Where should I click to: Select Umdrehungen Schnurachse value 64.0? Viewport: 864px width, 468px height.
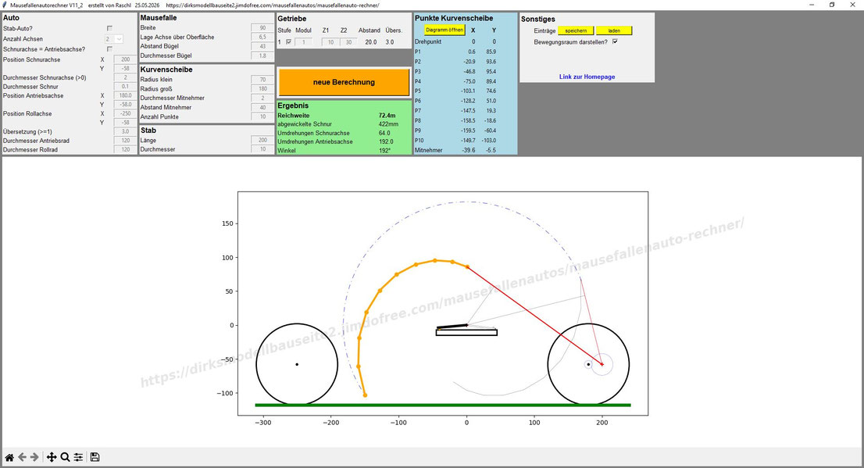coord(384,134)
